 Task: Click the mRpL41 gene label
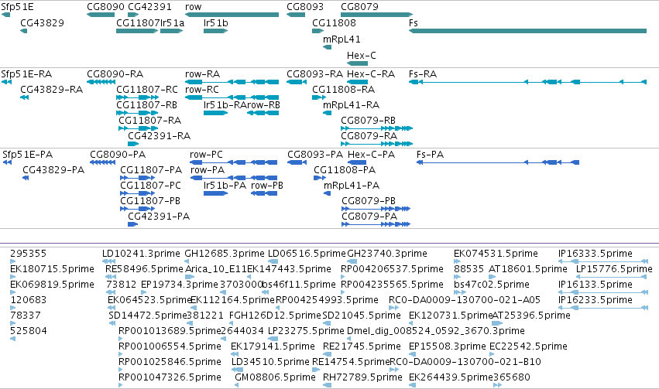pos(342,39)
